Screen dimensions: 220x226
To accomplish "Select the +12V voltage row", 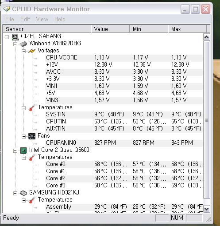I will [x=124, y=65].
